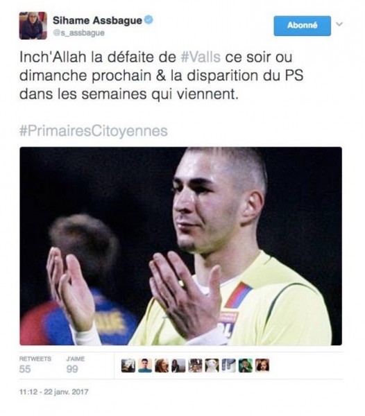Expand the tweet options chevron
The height and width of the screenshot is (416, 365).
(339, 24)
